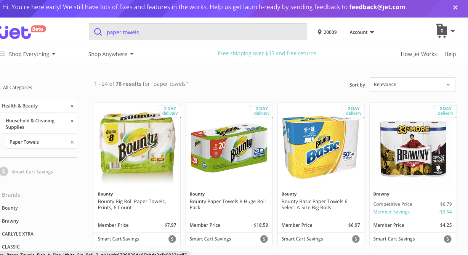468x255 pixels.
Task: Click the Jet Beta logo
Action: pos(21,32)
